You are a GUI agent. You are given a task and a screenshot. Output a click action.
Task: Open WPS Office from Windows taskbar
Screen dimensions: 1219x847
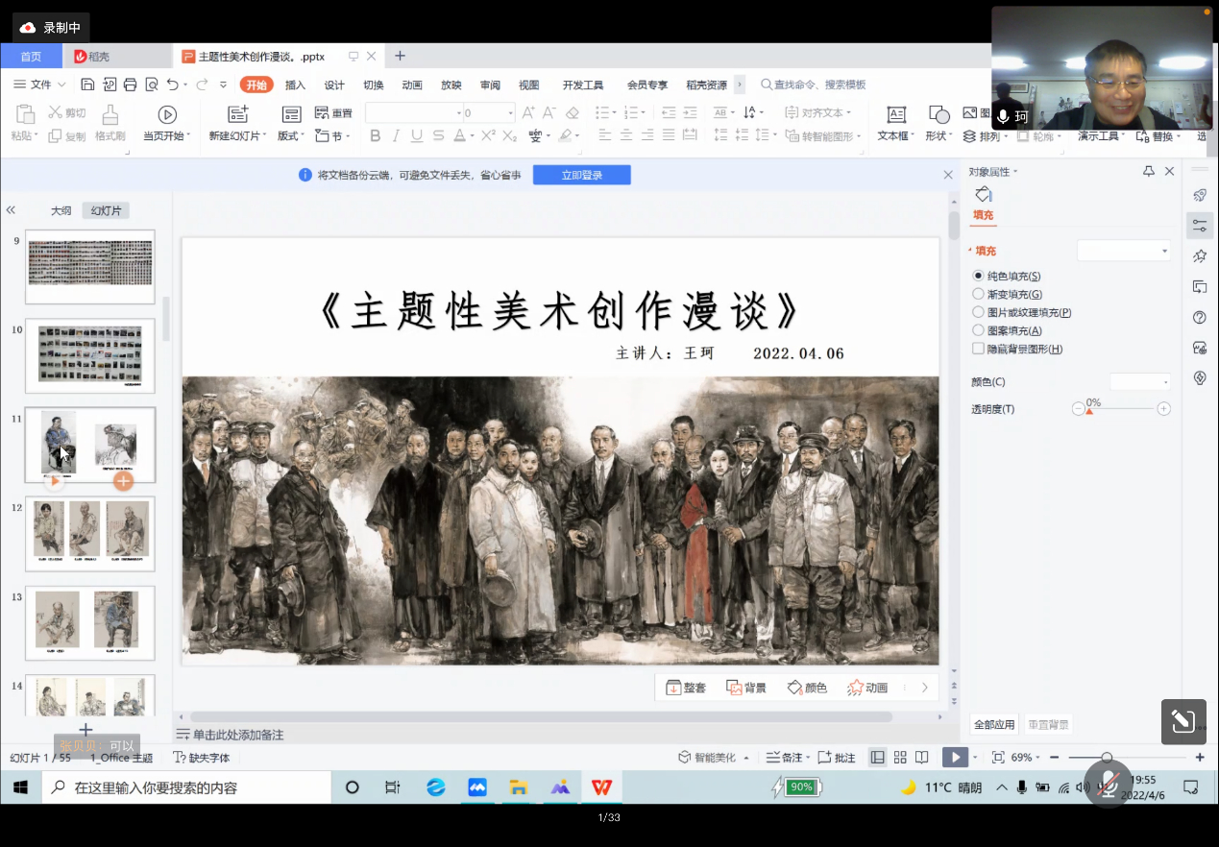tap(601, 787)
